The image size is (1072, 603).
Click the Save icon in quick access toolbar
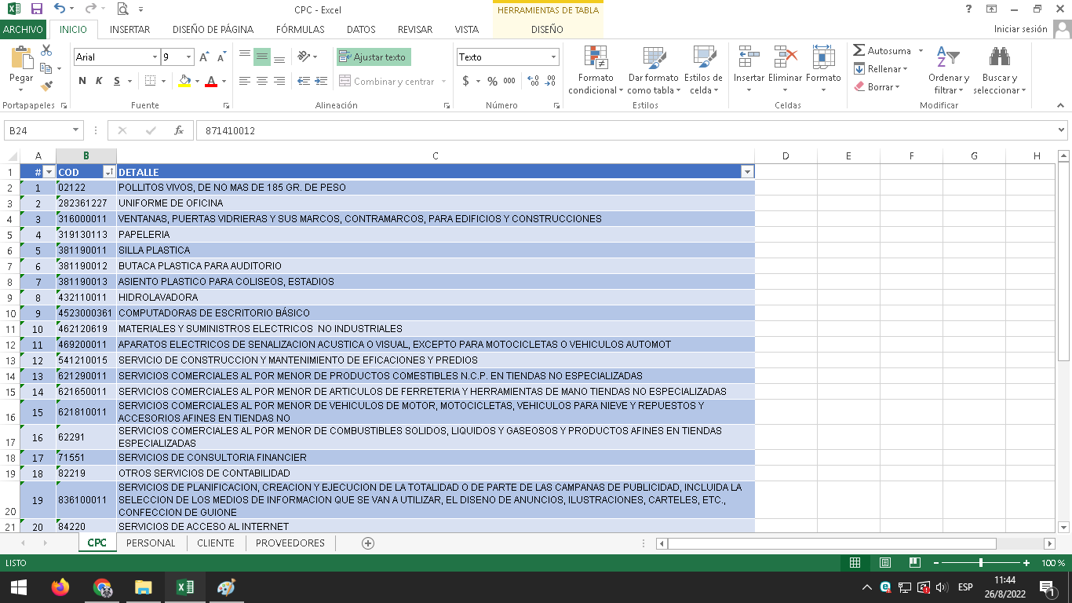tap(36, 9)
